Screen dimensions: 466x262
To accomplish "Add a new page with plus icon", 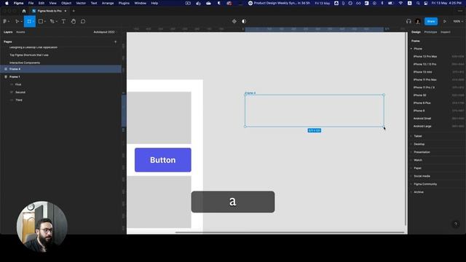I will (116, 42).
